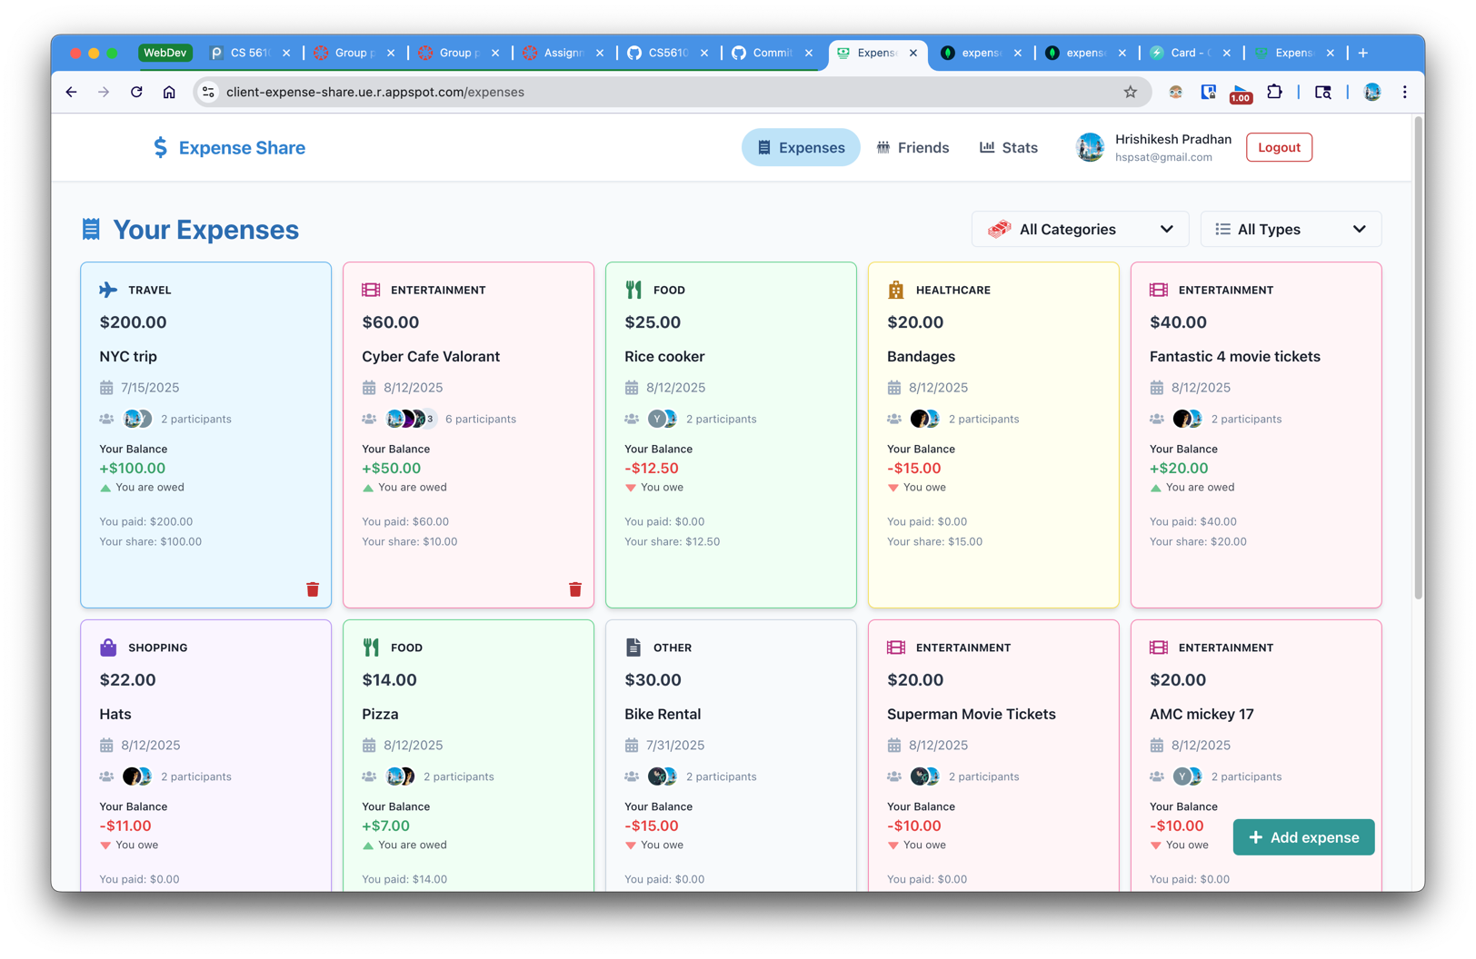Click trash icon on Cyber Cafe Valorant
The height and width of the screenshot is (959, 1476).
coord(575,589)
